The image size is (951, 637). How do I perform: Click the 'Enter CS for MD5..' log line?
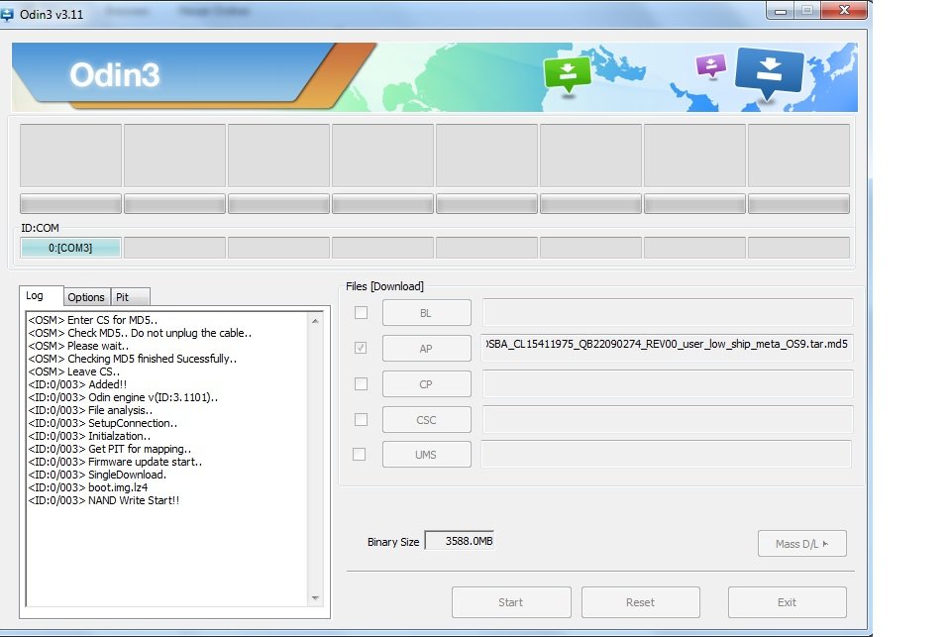coord(93,320)
